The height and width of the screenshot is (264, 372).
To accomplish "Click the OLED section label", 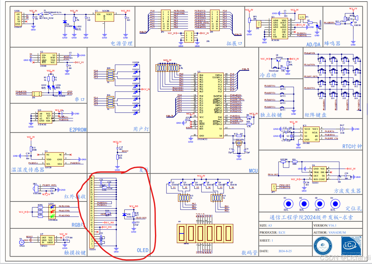I will tap(142, 250).
